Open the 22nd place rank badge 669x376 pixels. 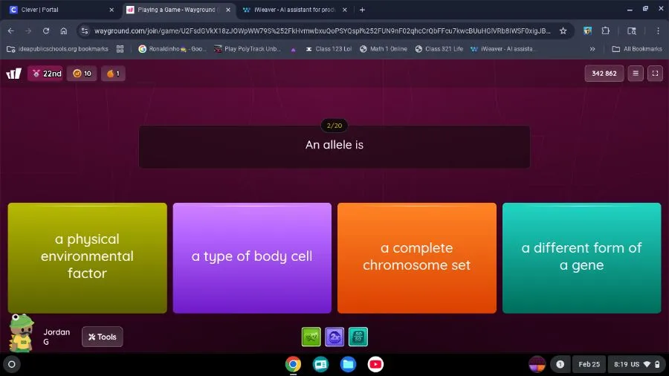pos(47,74)
